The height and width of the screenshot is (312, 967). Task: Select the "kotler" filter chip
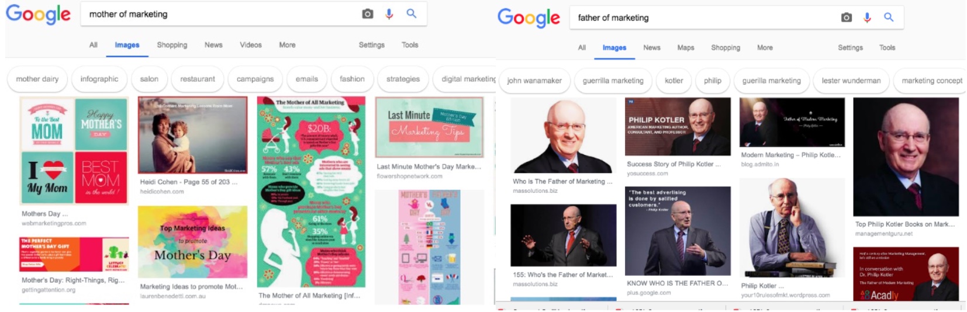pos(674,81)
